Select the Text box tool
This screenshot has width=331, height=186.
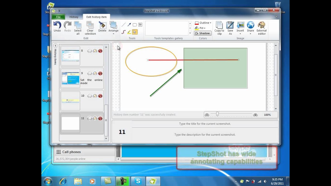[x=140, y=25]
